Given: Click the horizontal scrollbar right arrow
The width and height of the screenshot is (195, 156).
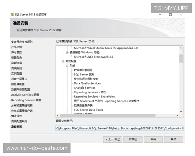Looking at the screenshot, I should tap(177, 115).
